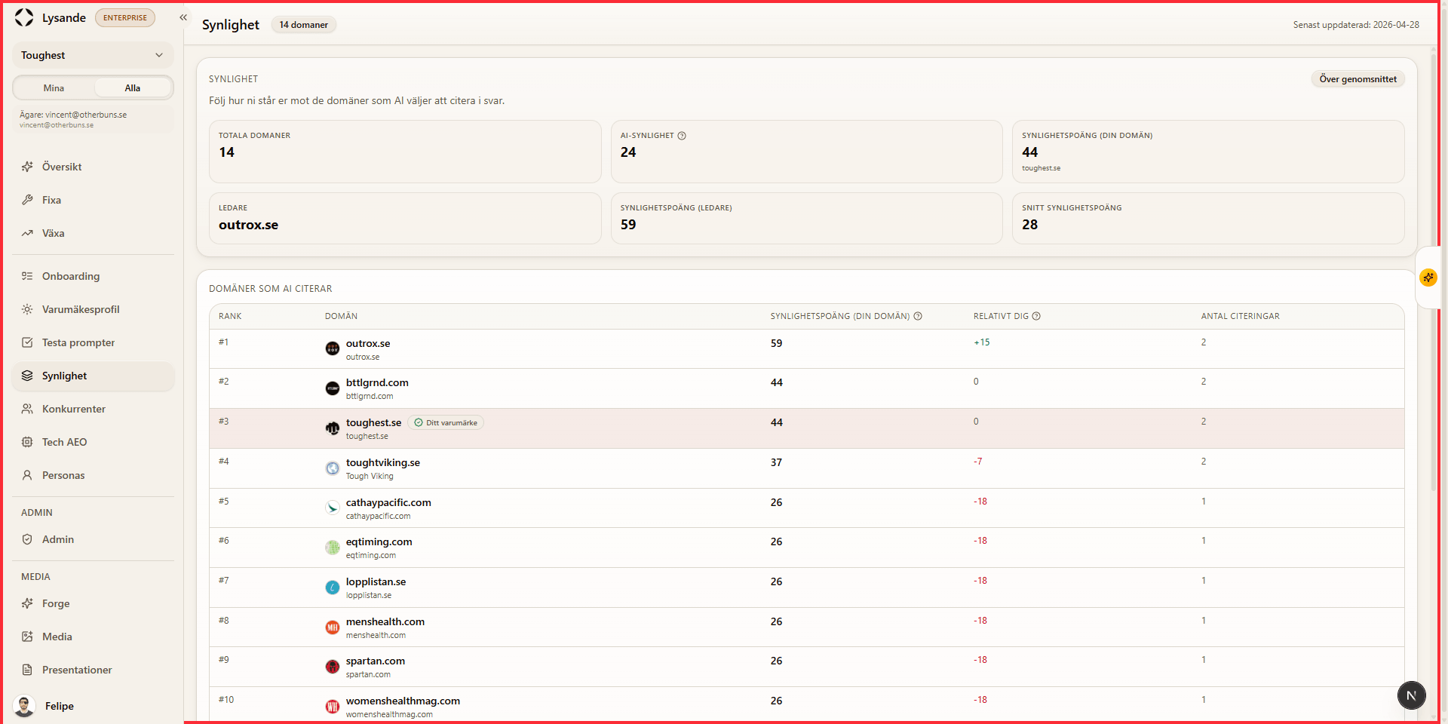Switch to the Alla toggle option
The width and height of the screenshot is (1448, 724).
(x=133, y=88)
